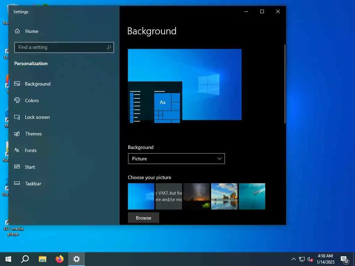
Task: Go to Settings Home
Action: pos(26,31)
